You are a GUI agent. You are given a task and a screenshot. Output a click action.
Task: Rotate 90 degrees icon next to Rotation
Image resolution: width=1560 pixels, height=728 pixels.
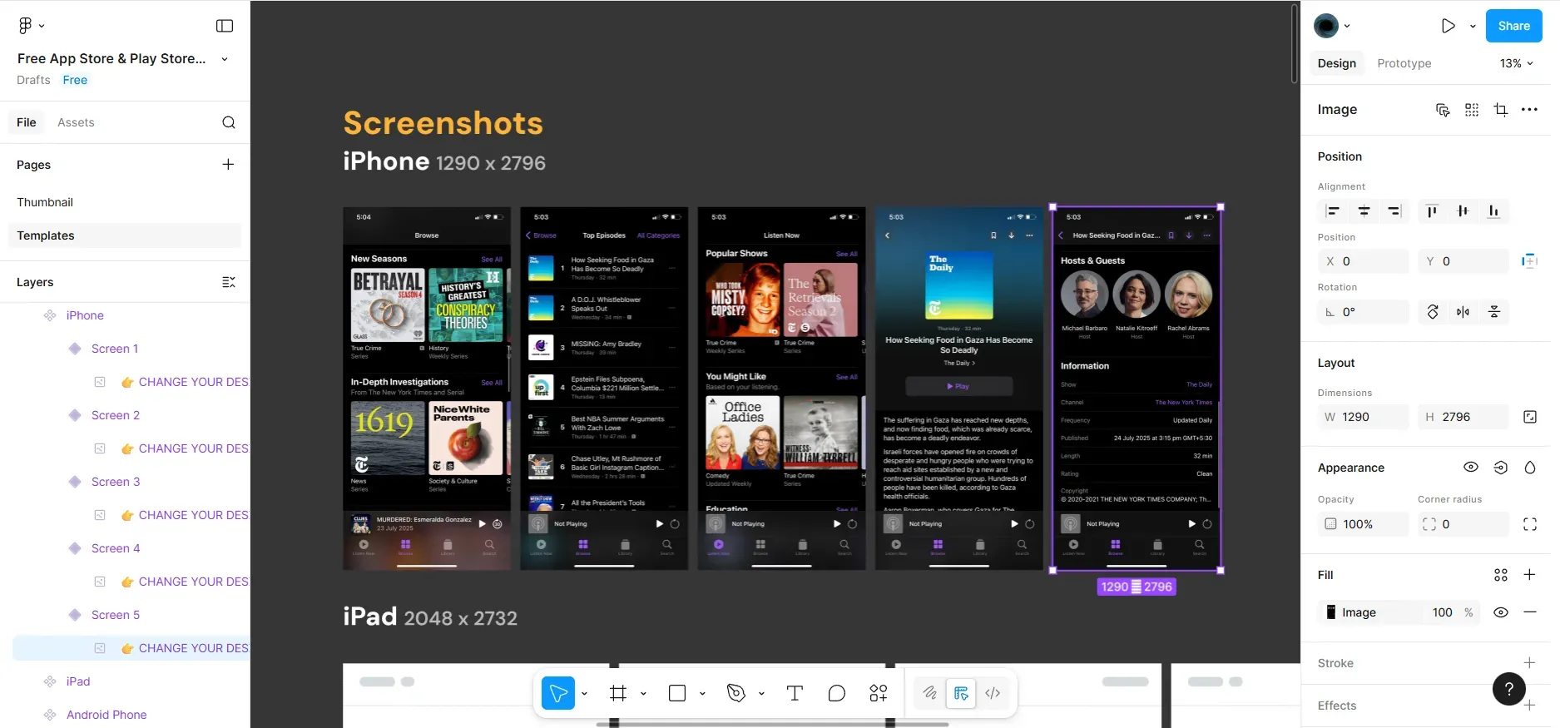tap(1433, 312)
